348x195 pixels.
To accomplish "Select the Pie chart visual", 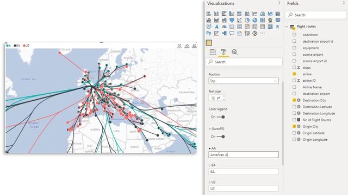I will pyautogui.click(x=247, y=20).
